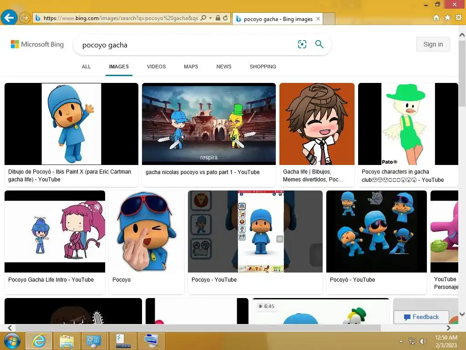This screenshot has height=350, width=466.
Task: Open the Windows Start orb
Action: point(12,341)
